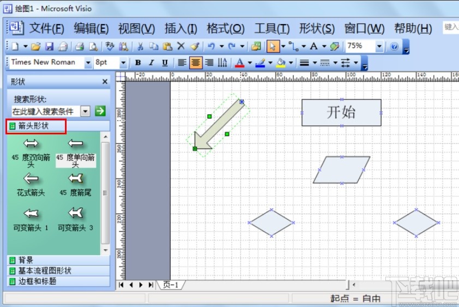Toggle Bold formatting
This screenshot has width=459, height=307.
click(138, 62)
